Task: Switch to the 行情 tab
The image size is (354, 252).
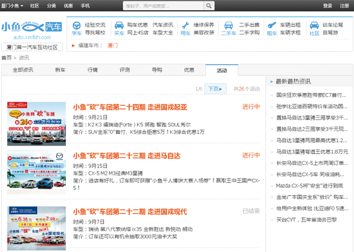Action: tap(93, 70)
